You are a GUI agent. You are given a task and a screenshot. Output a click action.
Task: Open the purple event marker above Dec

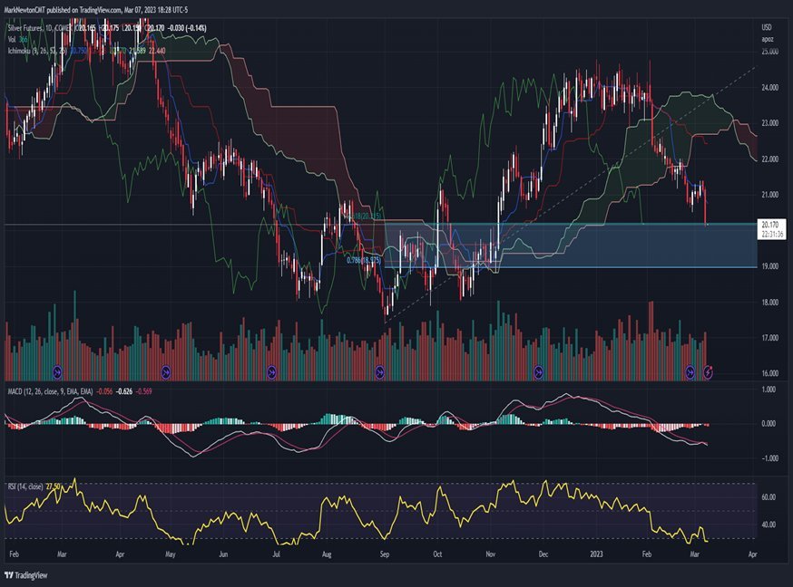coord(539,371)
